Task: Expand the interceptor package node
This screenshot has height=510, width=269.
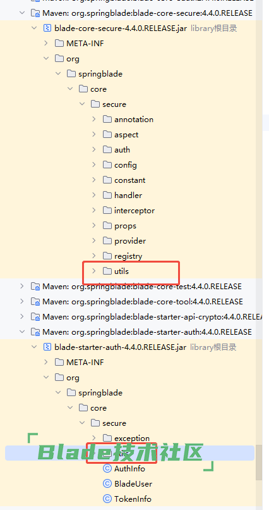Action: [x=94, y=211]
